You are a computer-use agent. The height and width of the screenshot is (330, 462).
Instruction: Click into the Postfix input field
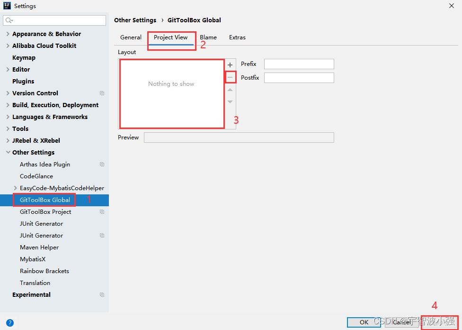pyautogui.click(x=299, y=78)
